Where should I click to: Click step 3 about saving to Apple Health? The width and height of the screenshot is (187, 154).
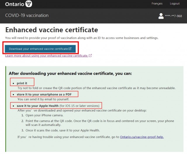pos(63,130)
